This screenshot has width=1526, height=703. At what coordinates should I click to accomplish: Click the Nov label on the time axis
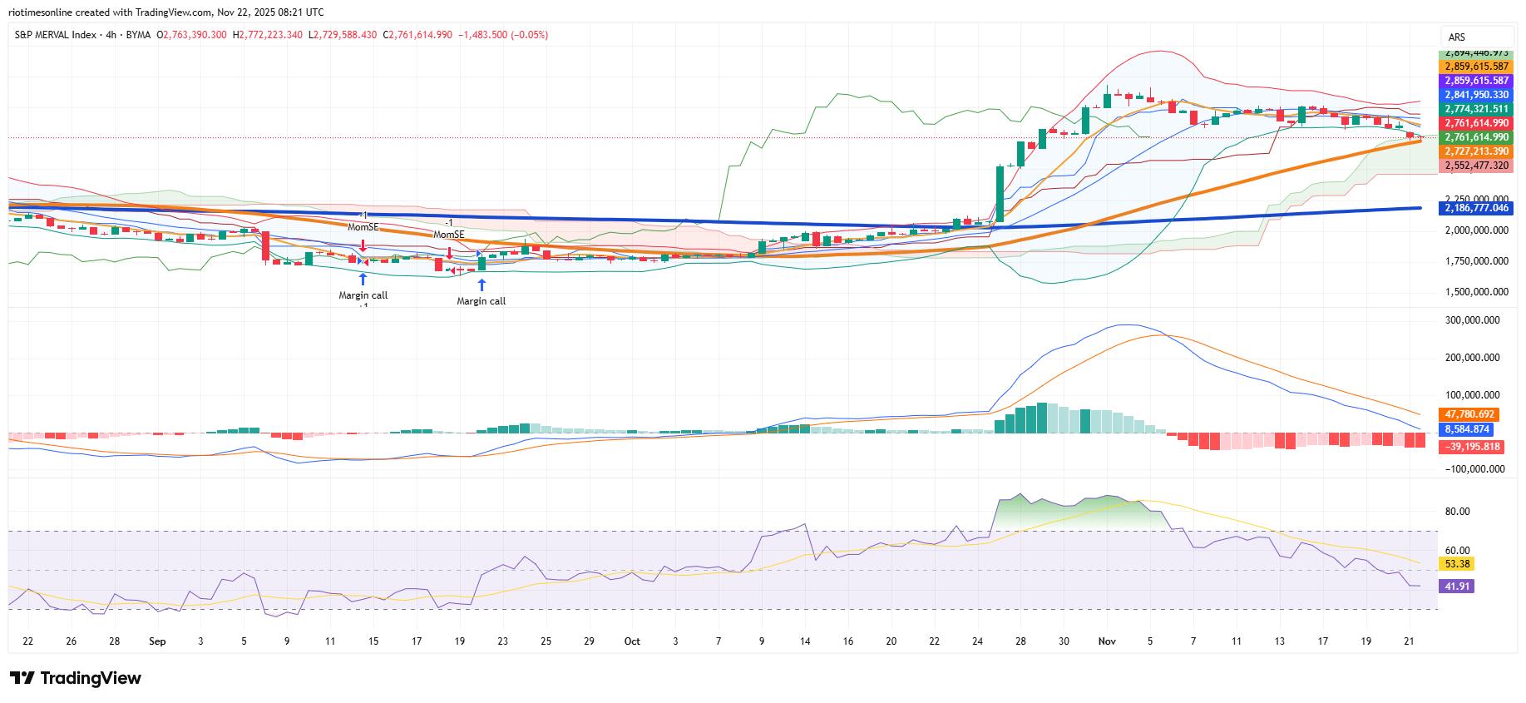[x=1106, y=641]
